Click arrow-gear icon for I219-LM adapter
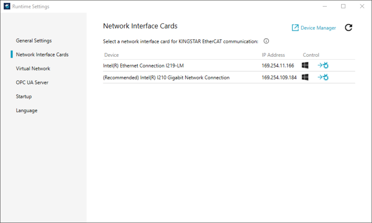 coord(323,66)
